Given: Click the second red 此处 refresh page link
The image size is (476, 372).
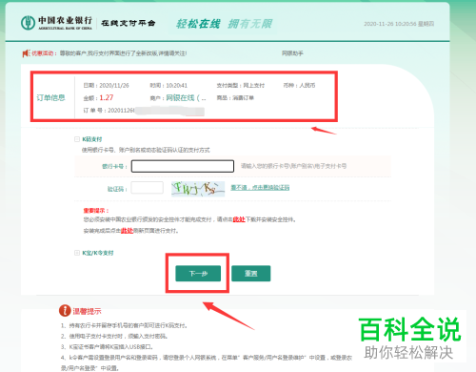Looking at the screenshot, I should [127, 231].
